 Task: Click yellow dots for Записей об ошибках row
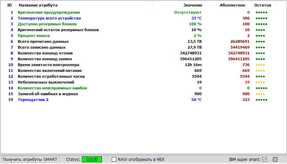pos(260,94)
